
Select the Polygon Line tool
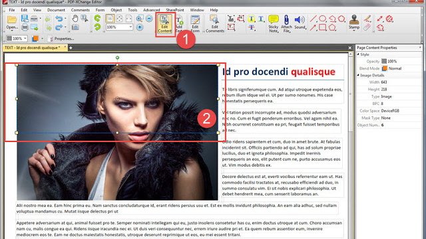click(x=332, y=19)
